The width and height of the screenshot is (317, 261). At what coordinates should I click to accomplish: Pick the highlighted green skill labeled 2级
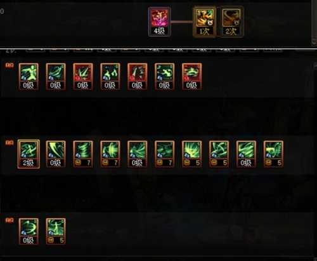(29, 154)
